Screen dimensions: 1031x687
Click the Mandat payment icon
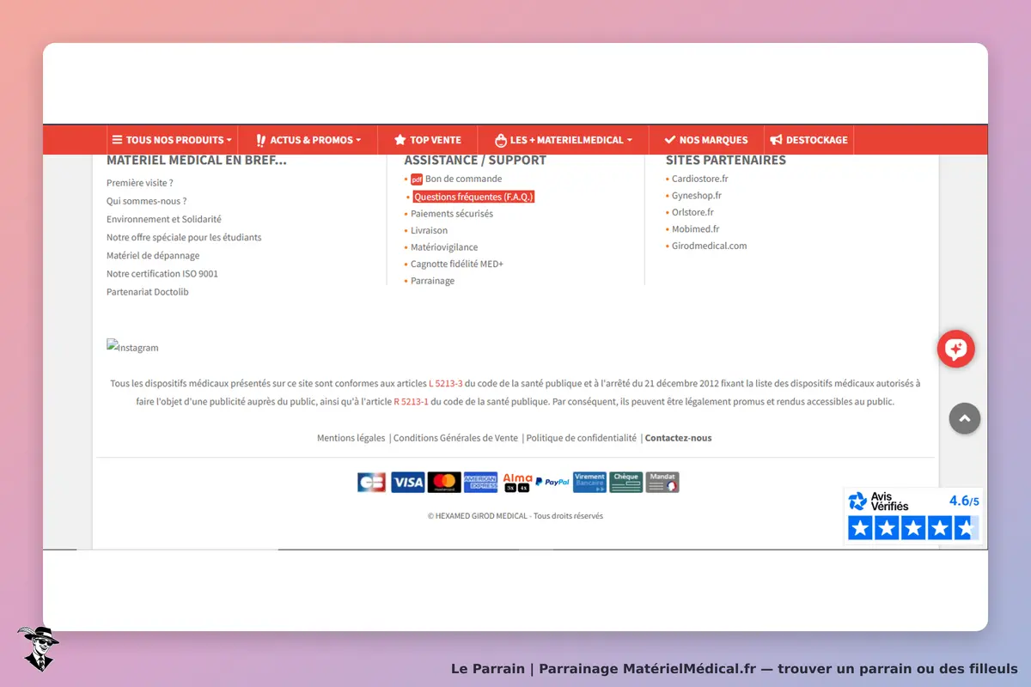[662, 483]
